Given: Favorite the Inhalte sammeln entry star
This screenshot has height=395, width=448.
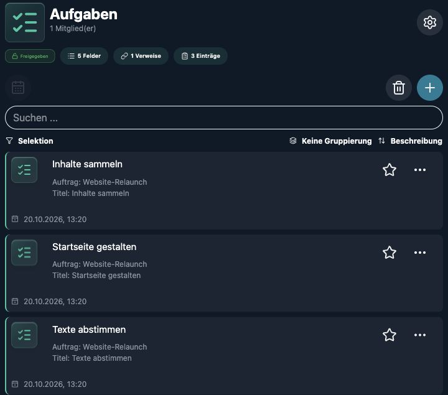Looking at the screenshot, I should tap(389, 170).
